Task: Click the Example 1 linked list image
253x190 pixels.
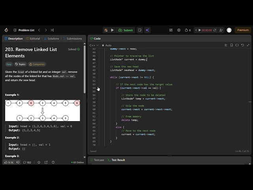Action: click(x=42, y=110)
